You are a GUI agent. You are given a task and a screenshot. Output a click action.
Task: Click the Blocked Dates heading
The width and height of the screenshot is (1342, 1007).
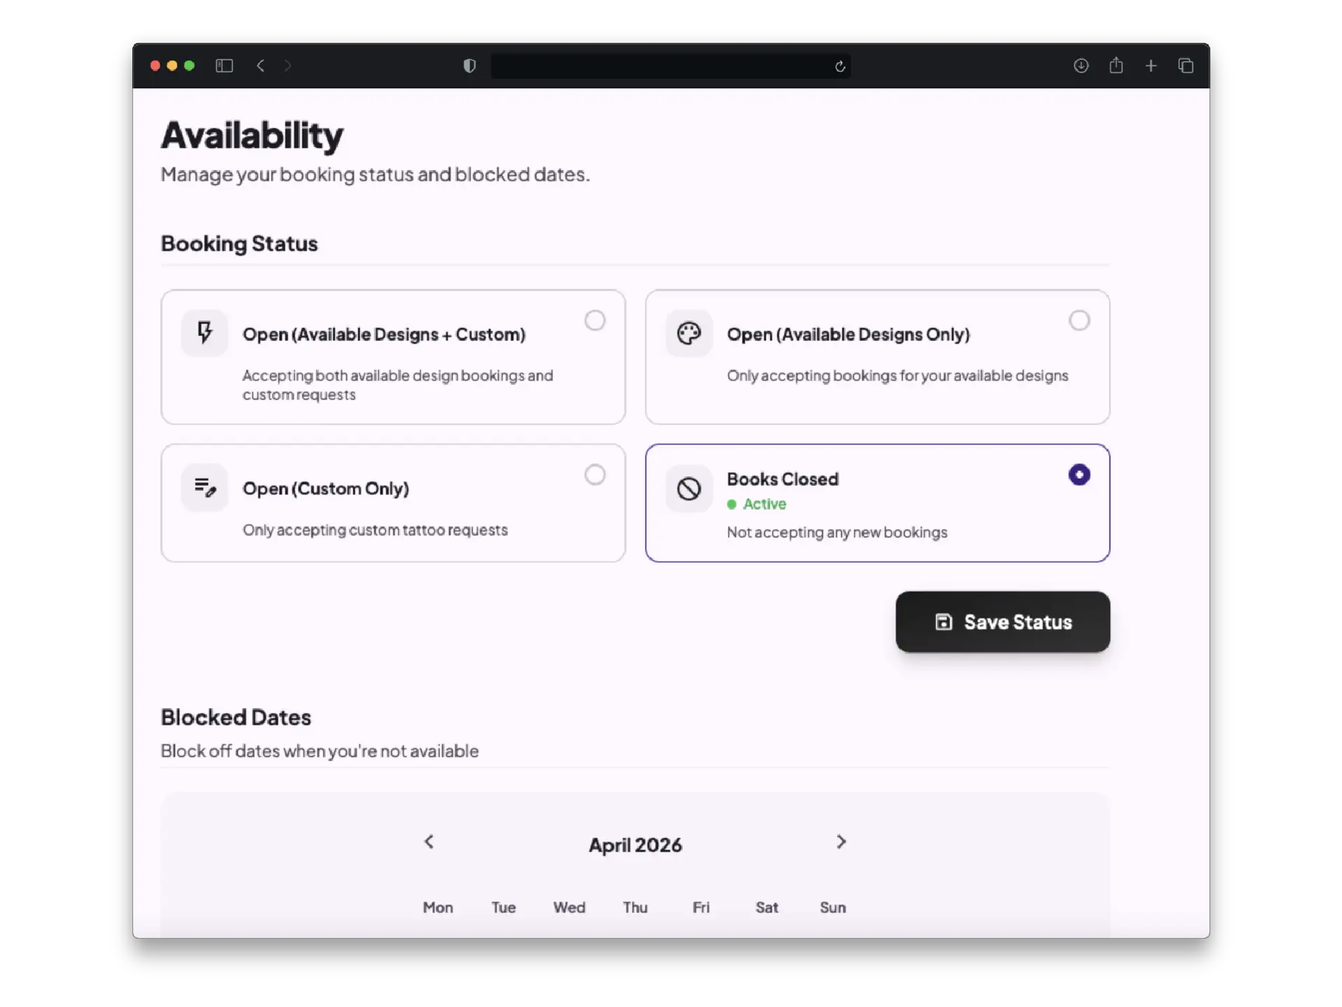(235, 716)
